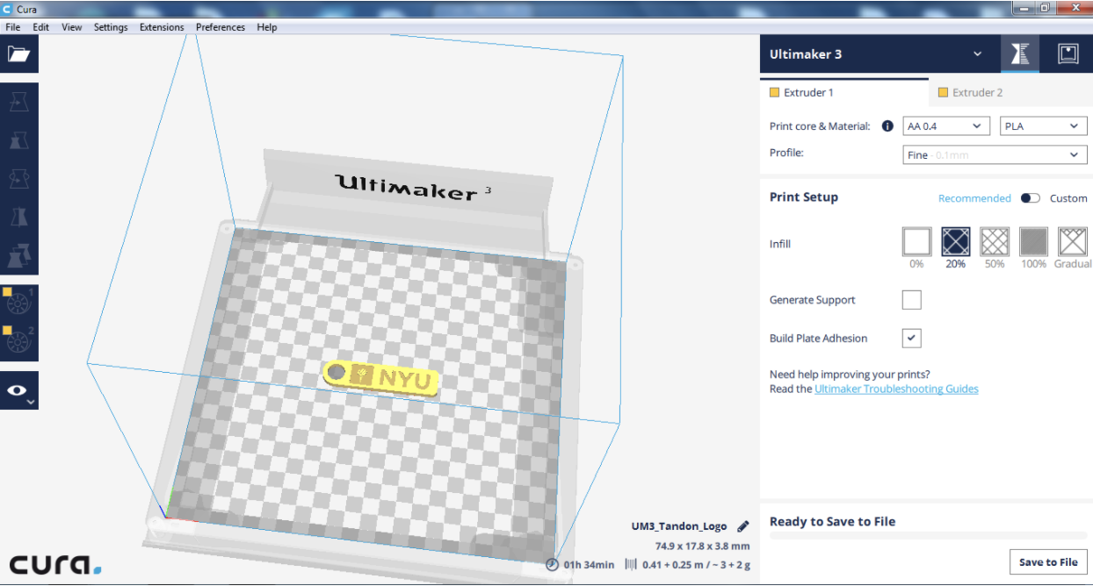Screen dimensions: 1093x586
Task: Click the print core info icon
Action: coord(887,126)
